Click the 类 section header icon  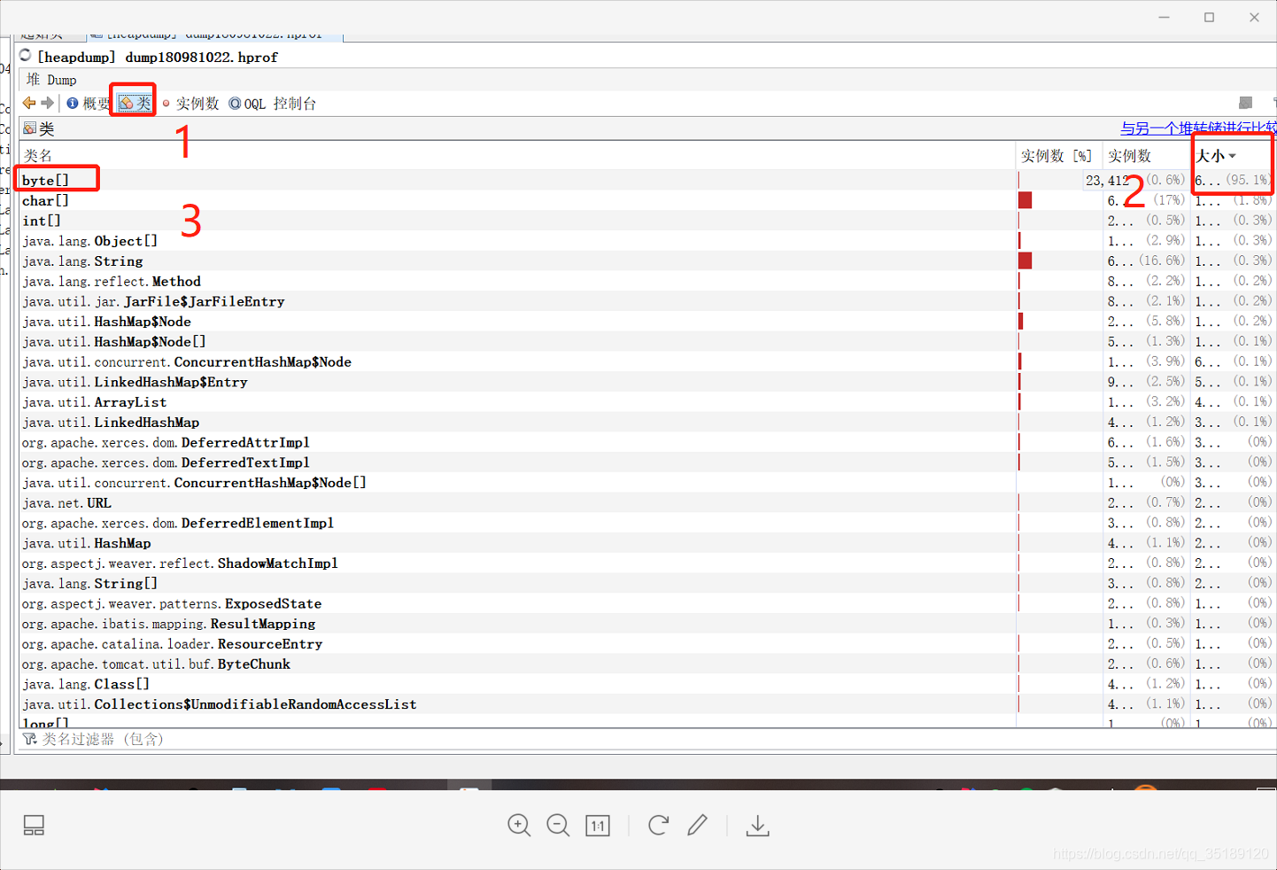pos(29,128)
